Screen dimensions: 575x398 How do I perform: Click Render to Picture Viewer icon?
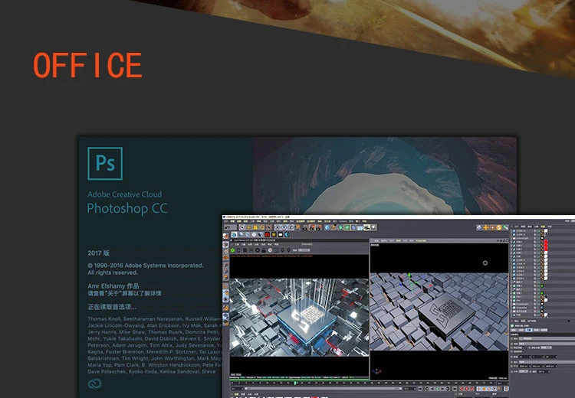tap(312, 227)
